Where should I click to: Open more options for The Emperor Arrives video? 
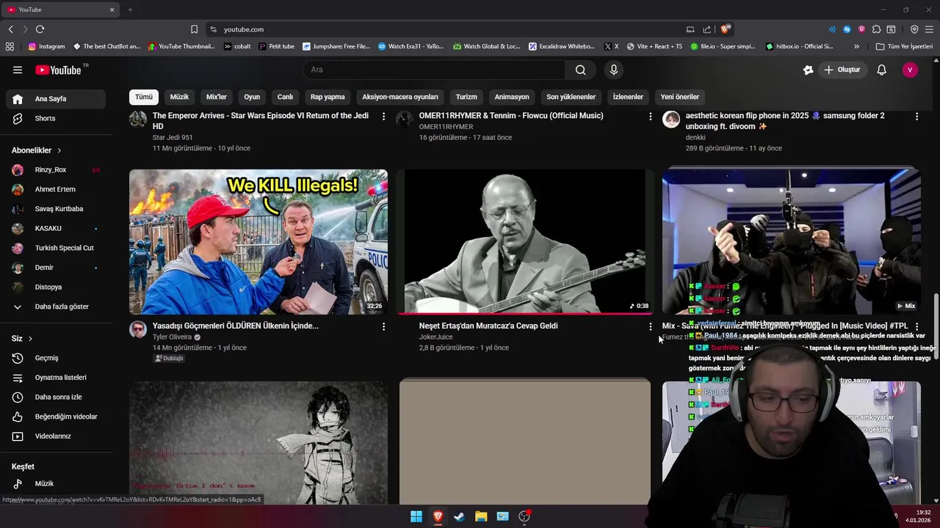click(383, 116)
